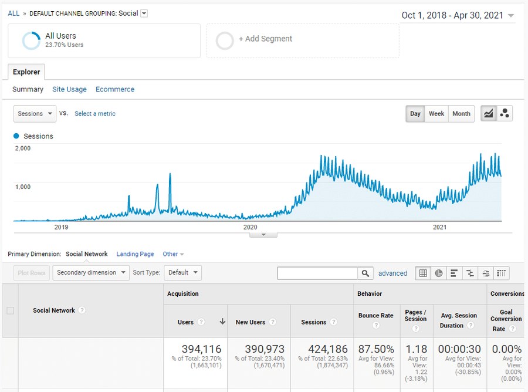Screen dimensions: 528x392
Task: Click the table search magnifier icon
Action: [365, 273]
